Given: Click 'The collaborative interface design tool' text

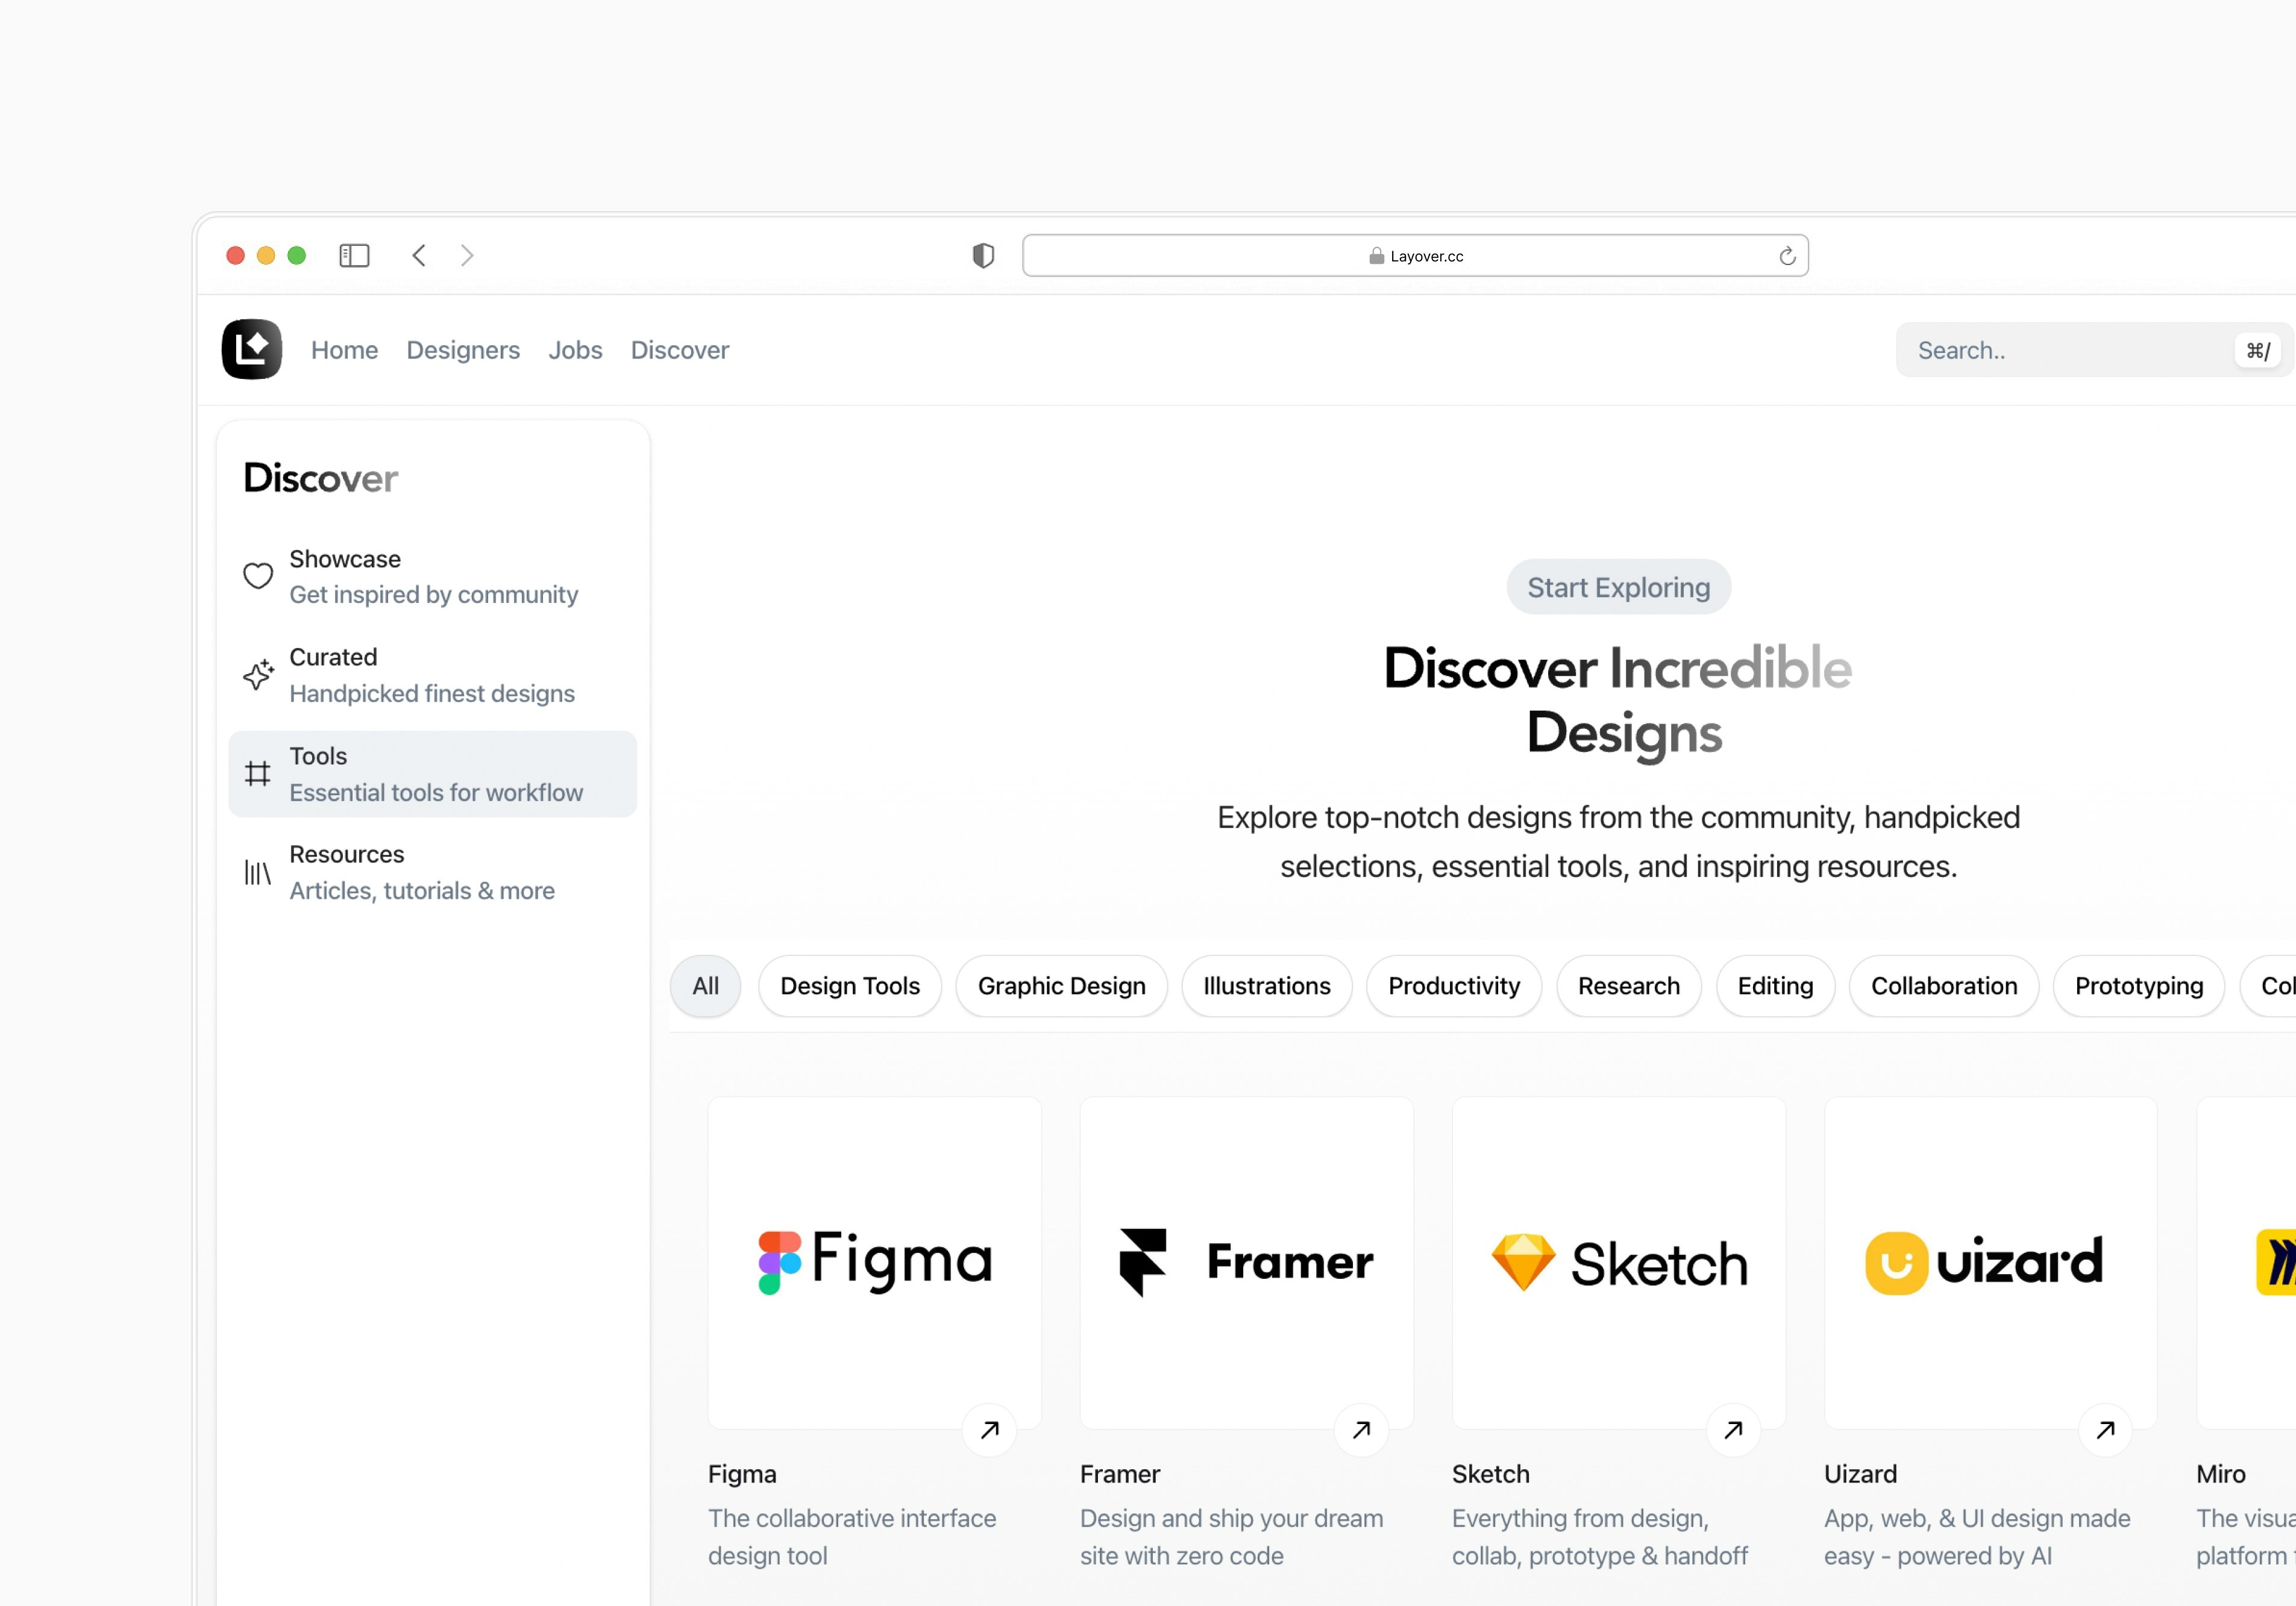Looking at the screenshot, I should 852,1537.
